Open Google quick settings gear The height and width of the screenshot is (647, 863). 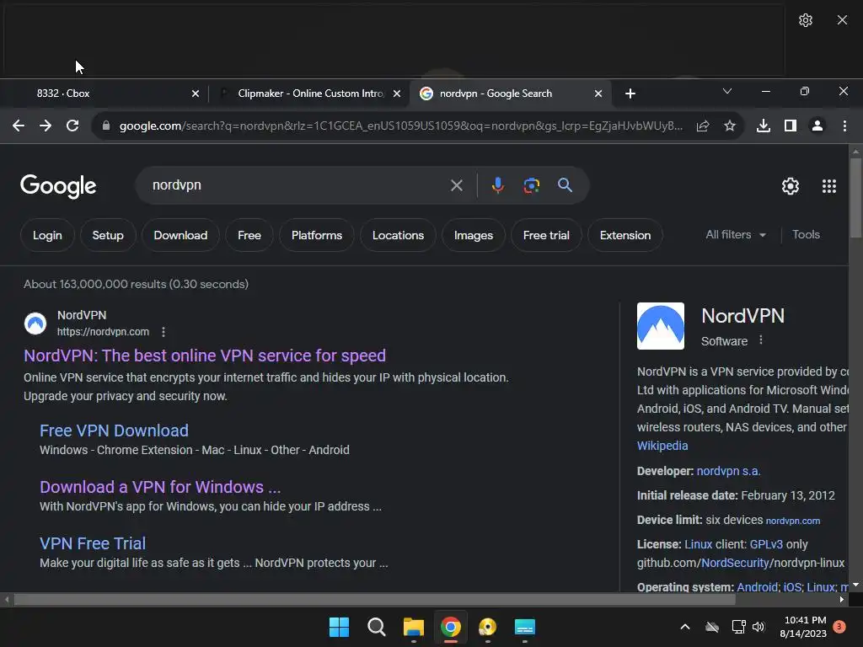791,186
